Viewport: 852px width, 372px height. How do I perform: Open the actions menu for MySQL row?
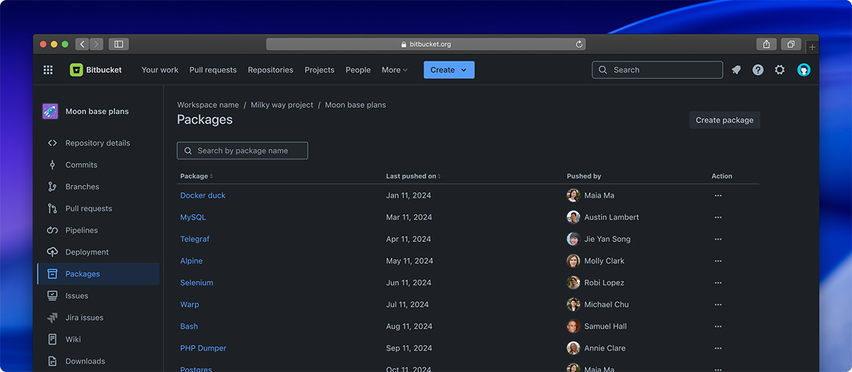click(718, 217)
